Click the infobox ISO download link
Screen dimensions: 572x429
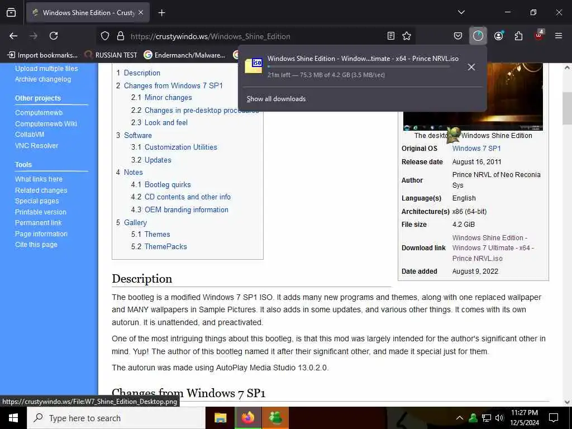pos(493,248)
